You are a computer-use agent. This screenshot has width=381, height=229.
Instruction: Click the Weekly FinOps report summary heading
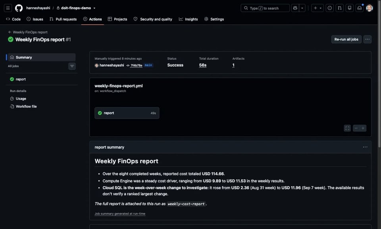click(126, 161)
